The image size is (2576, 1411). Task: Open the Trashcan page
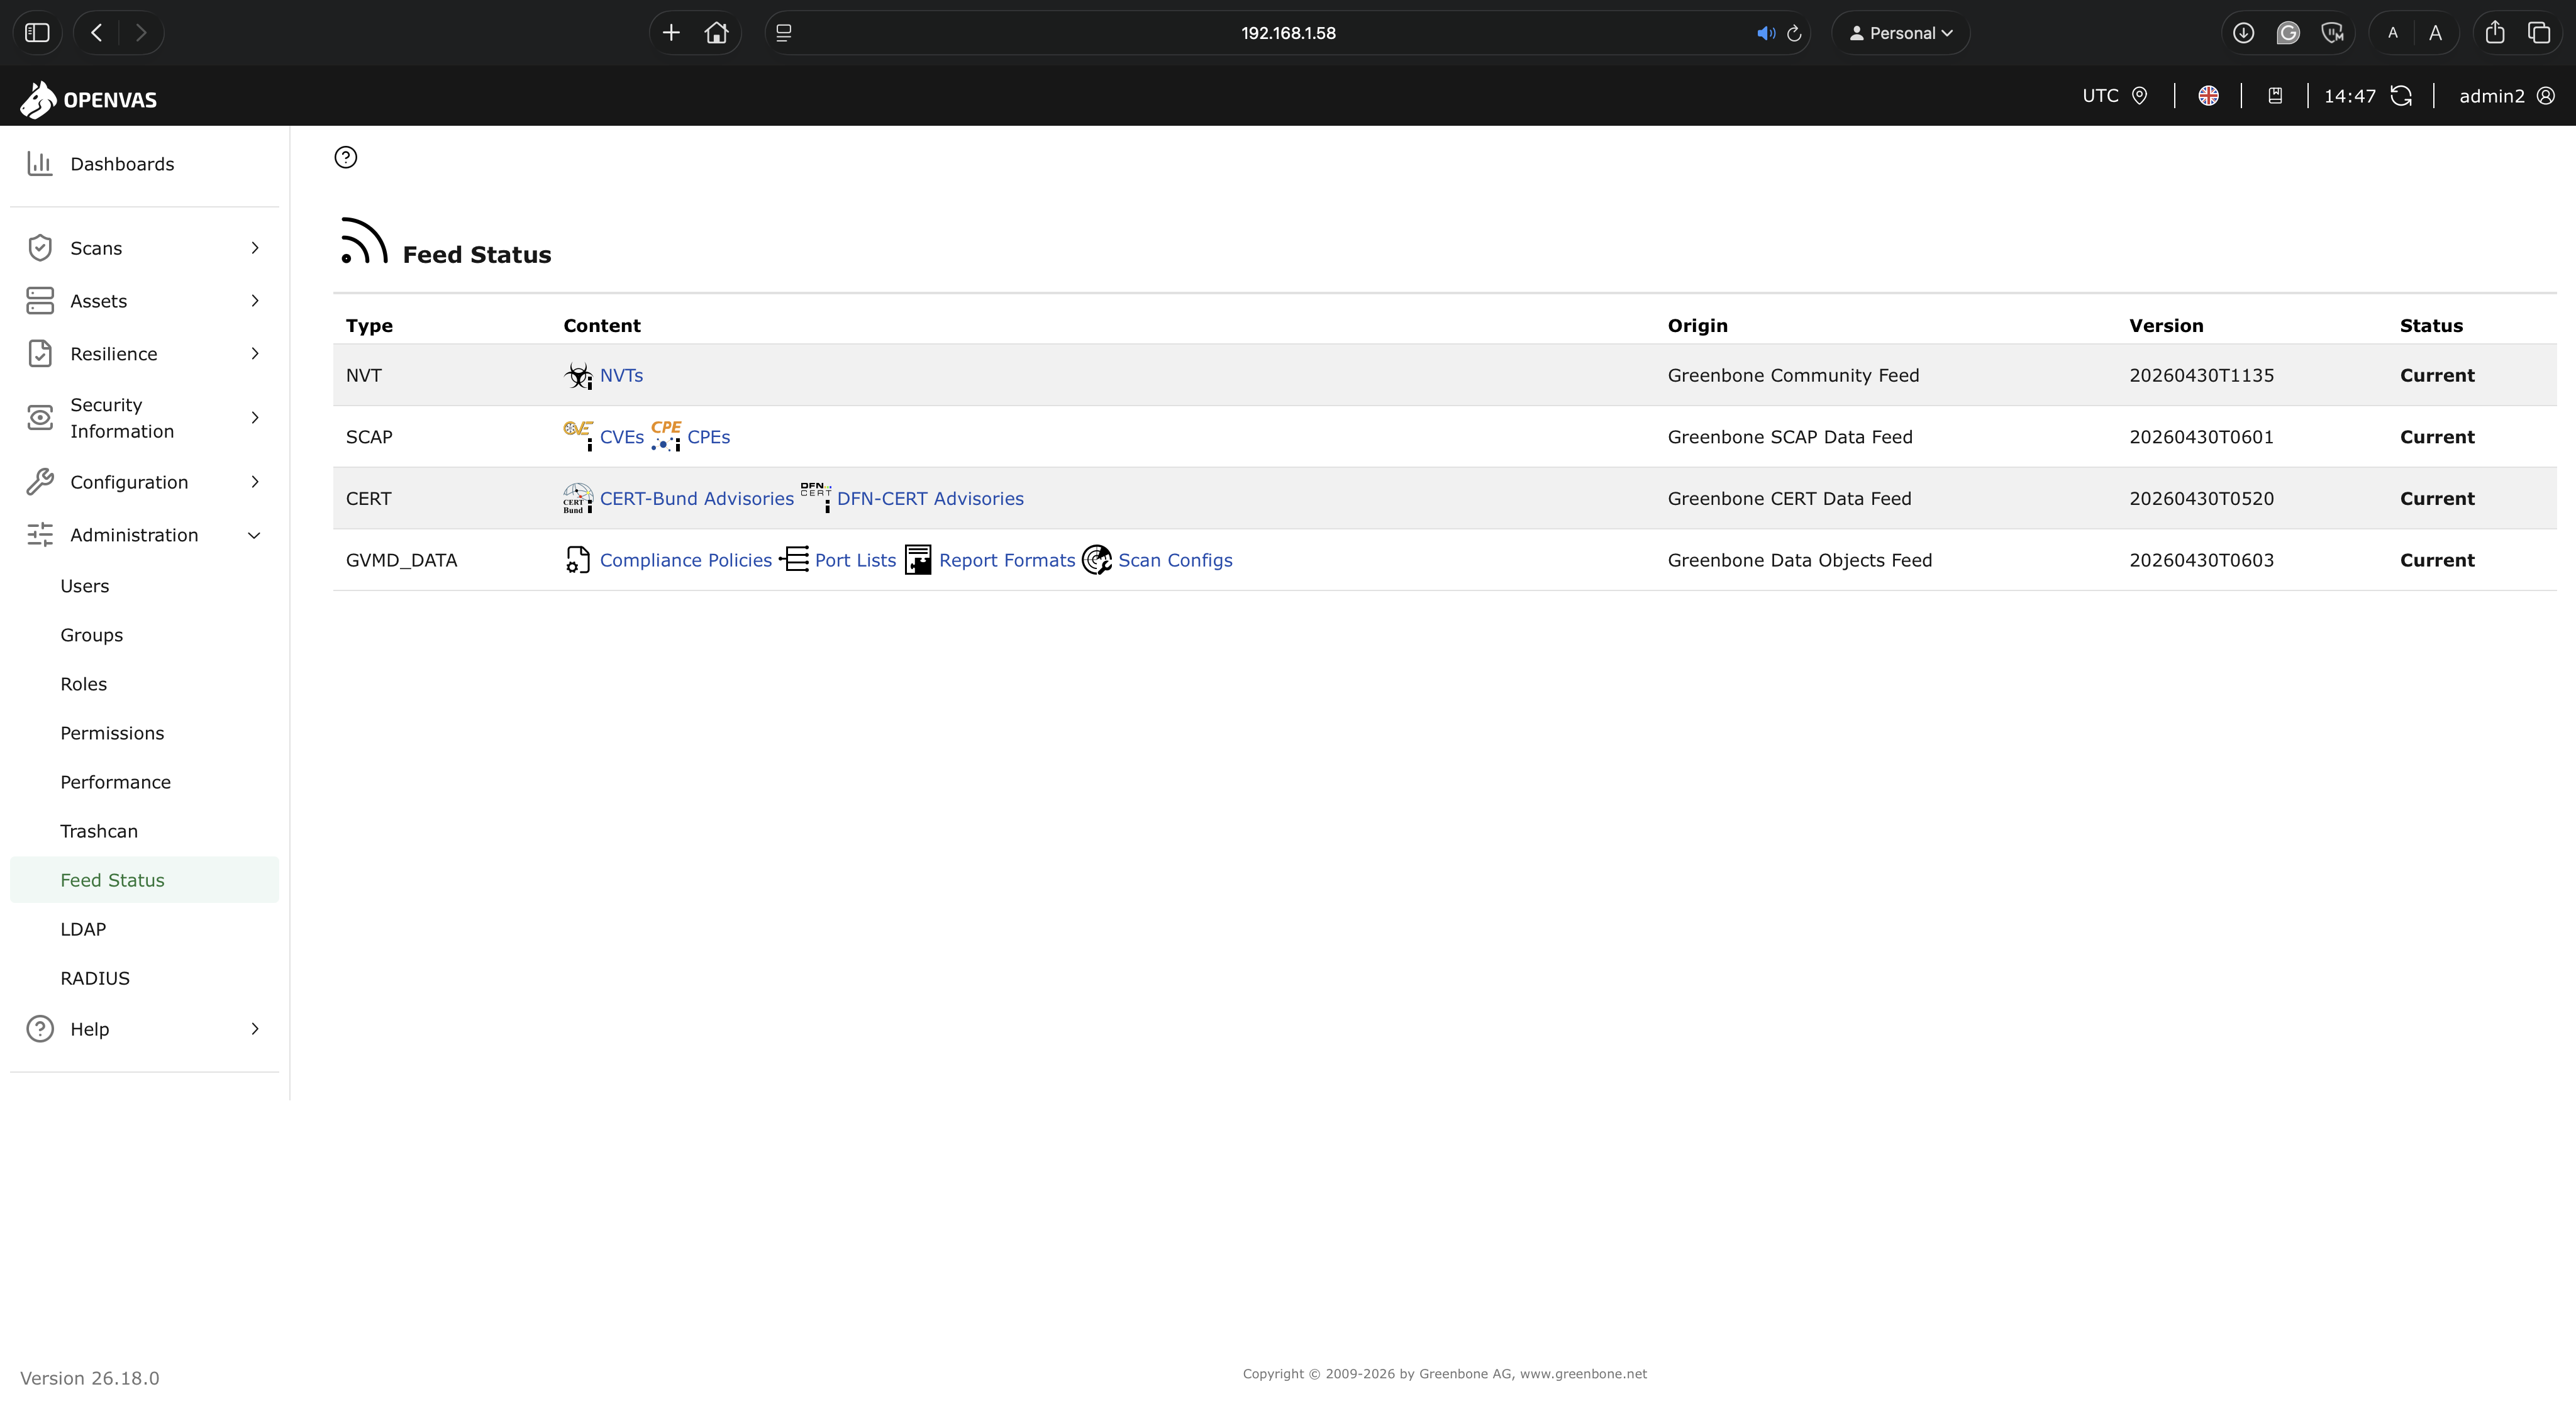[99, 831]
